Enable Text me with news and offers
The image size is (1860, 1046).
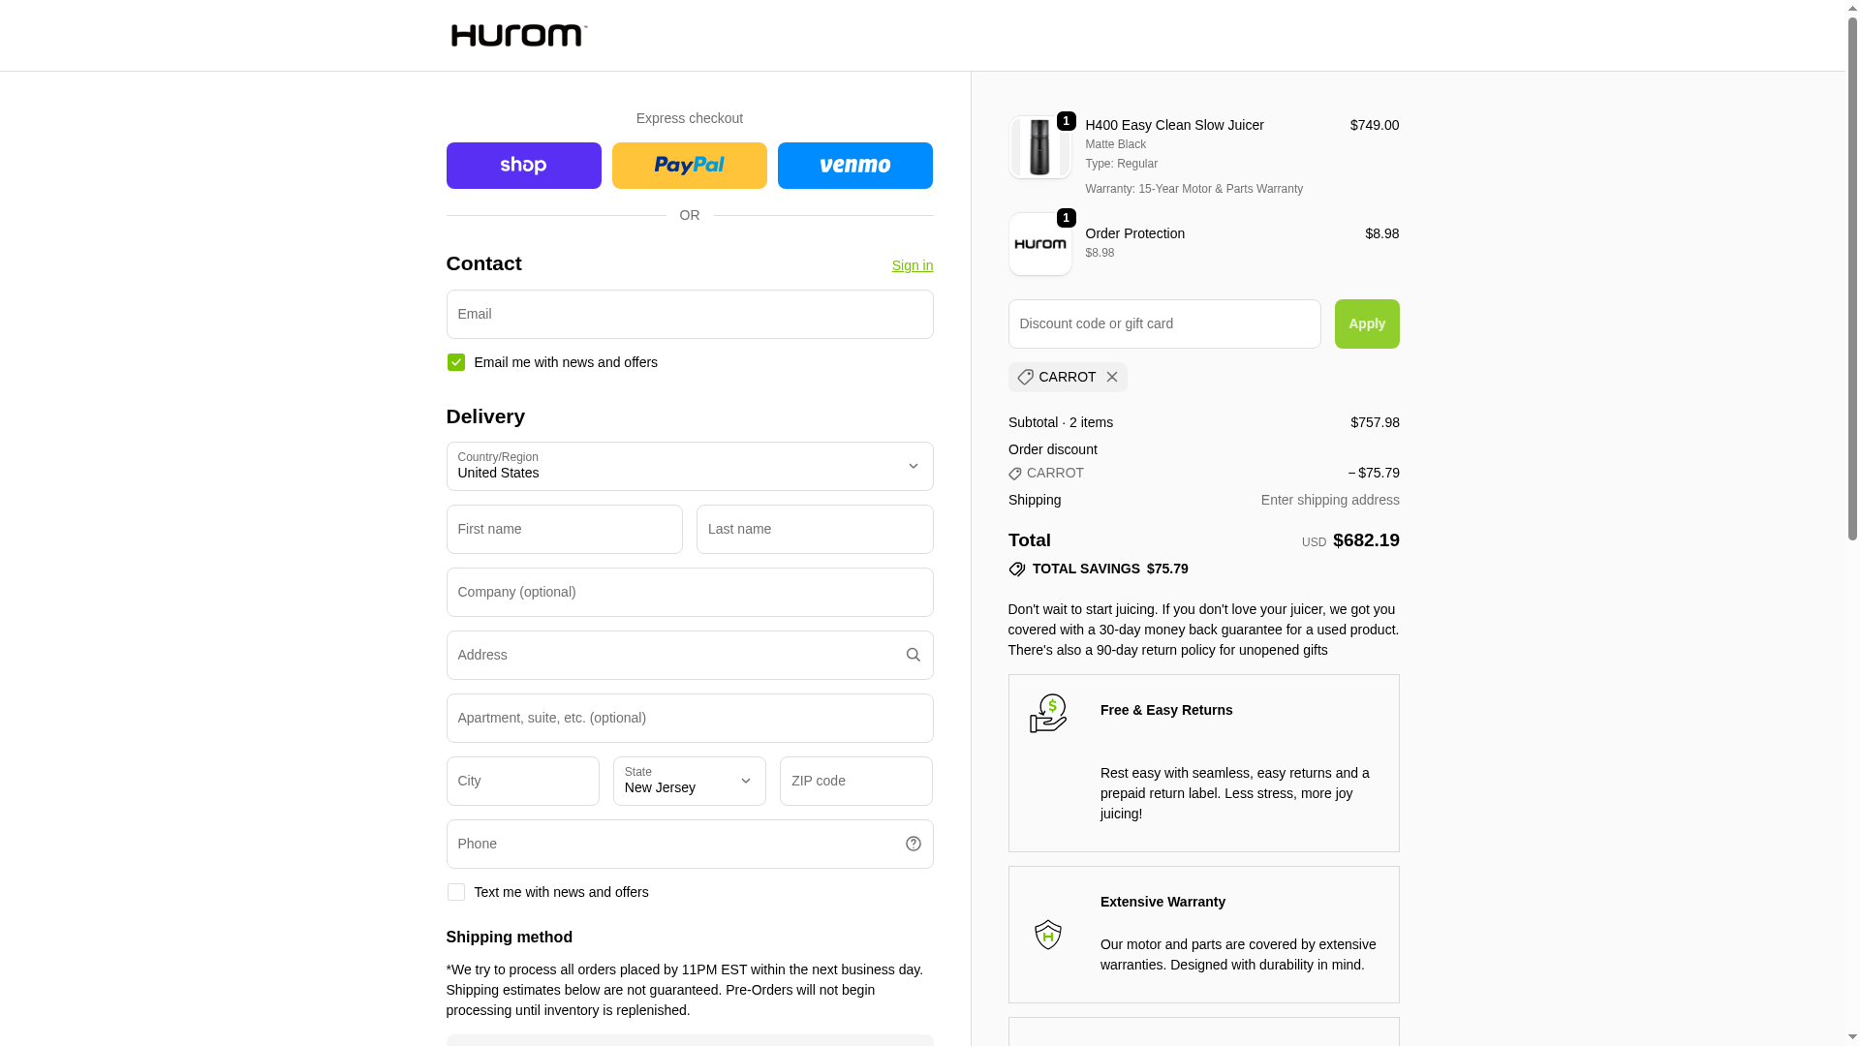456,892
